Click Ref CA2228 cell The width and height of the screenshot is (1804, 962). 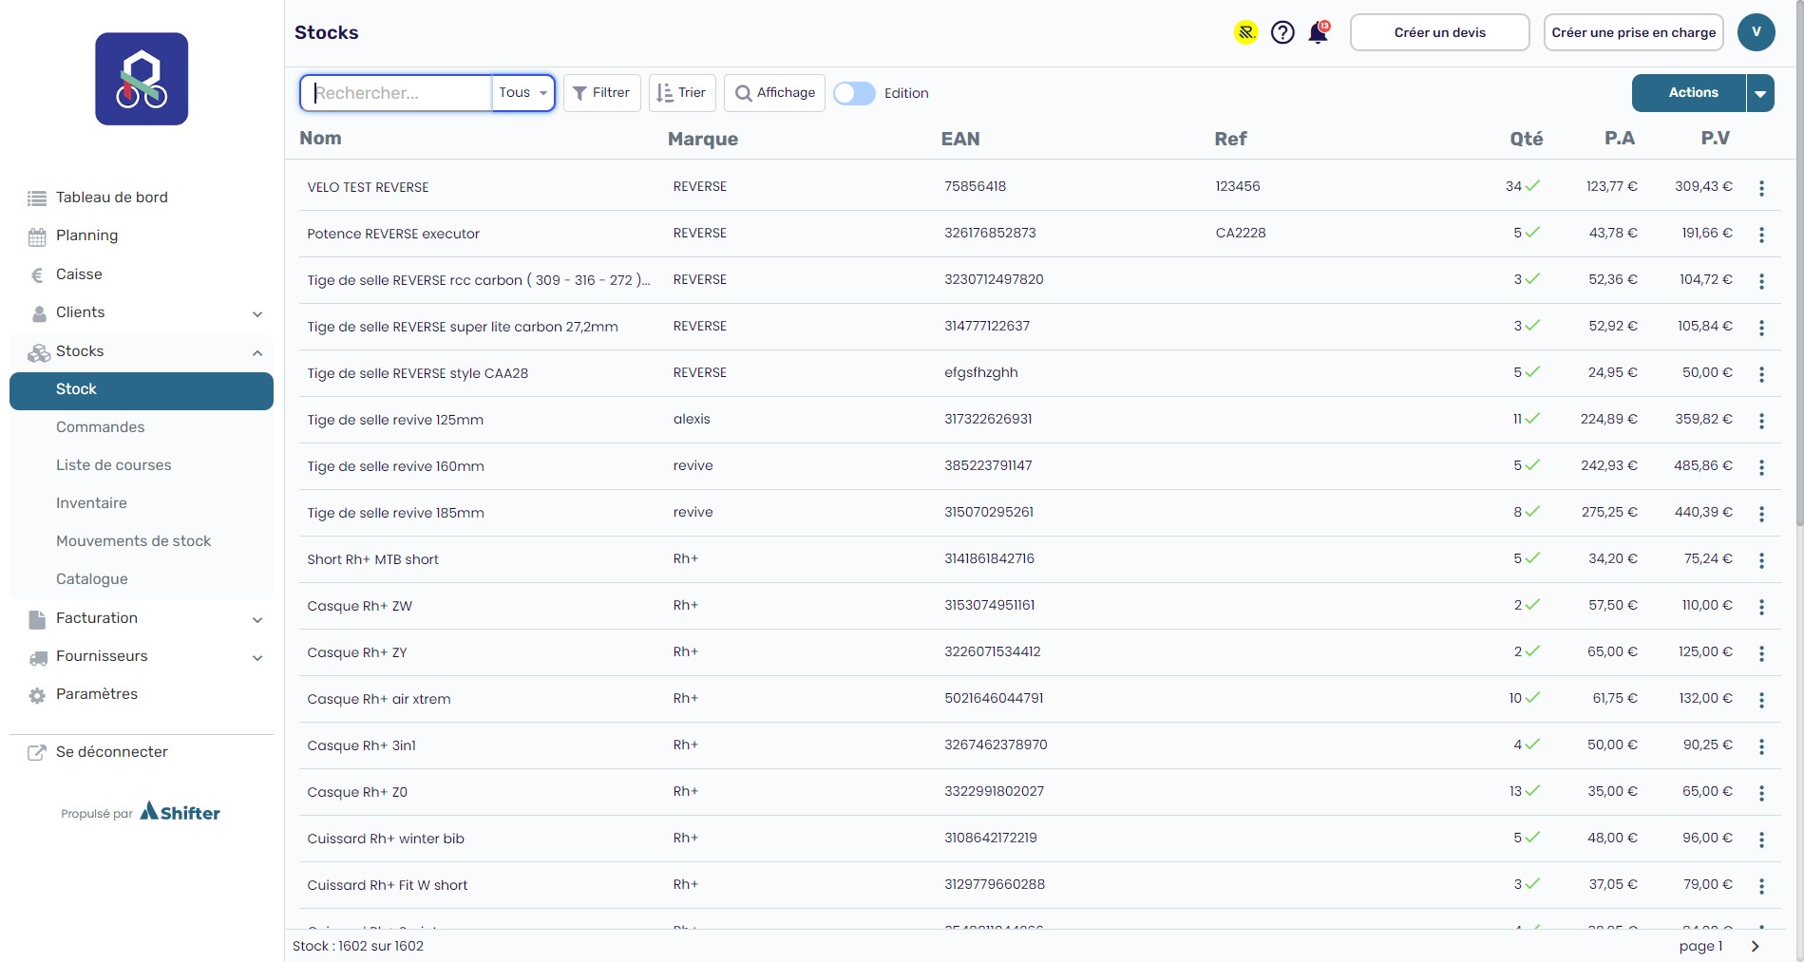click(1241, 233)
